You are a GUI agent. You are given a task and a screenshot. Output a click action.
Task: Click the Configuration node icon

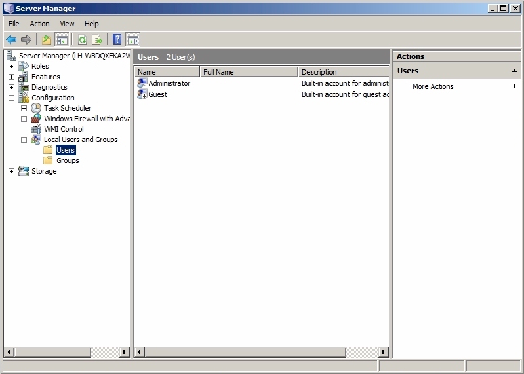(x=24, y=98)
